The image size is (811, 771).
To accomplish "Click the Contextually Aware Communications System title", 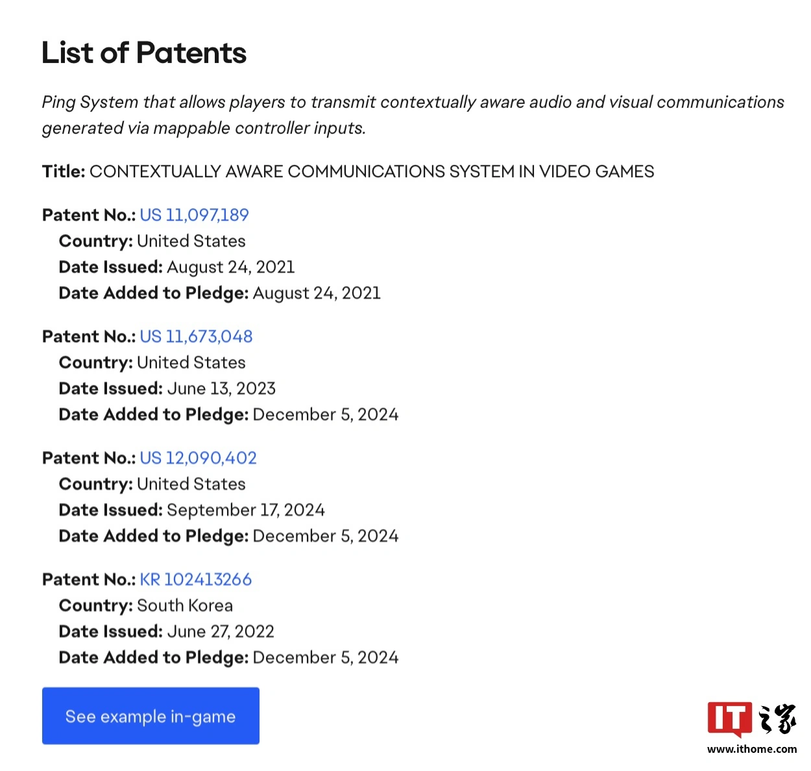I will [x=348, y=171].
